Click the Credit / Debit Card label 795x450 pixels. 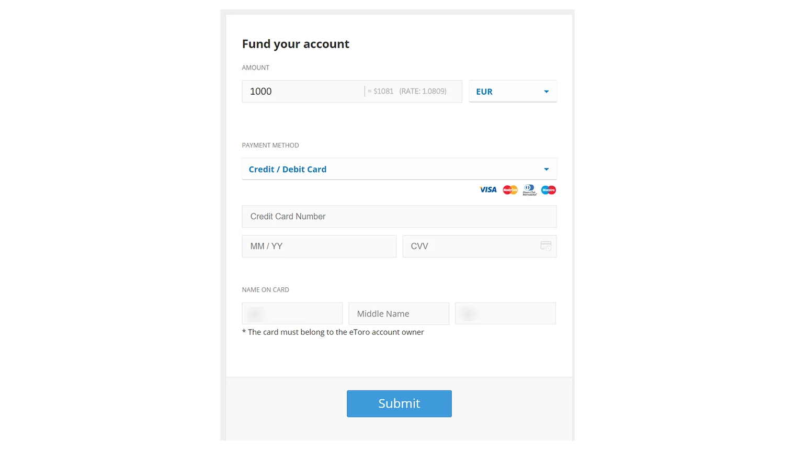[x=287, y=168]
